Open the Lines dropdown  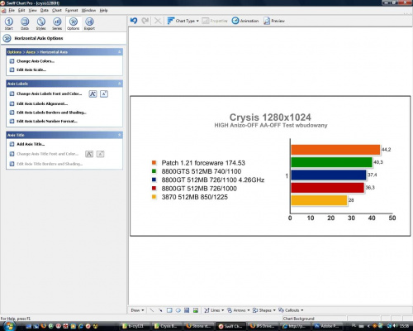[x=214, y=310]
